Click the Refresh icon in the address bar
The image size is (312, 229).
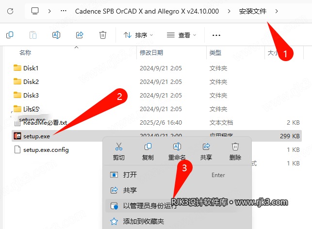pos(10,11)
